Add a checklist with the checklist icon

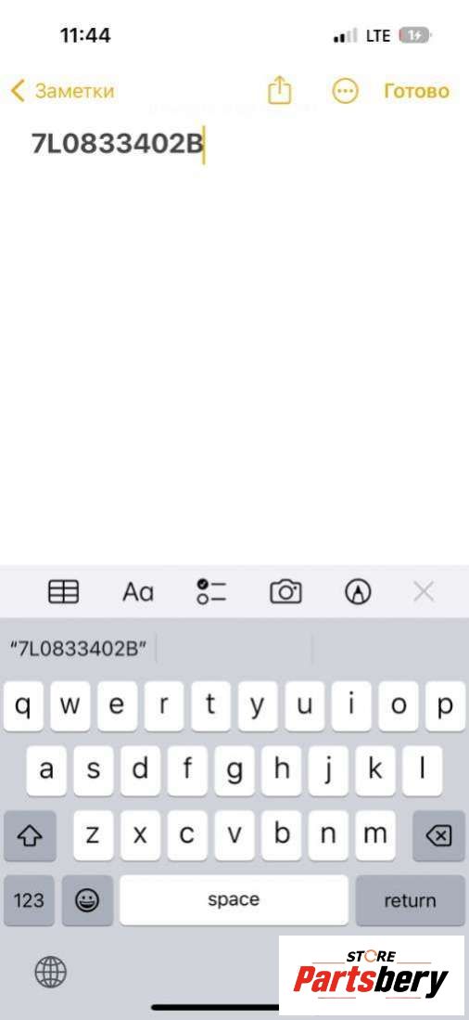pos(211,591)
